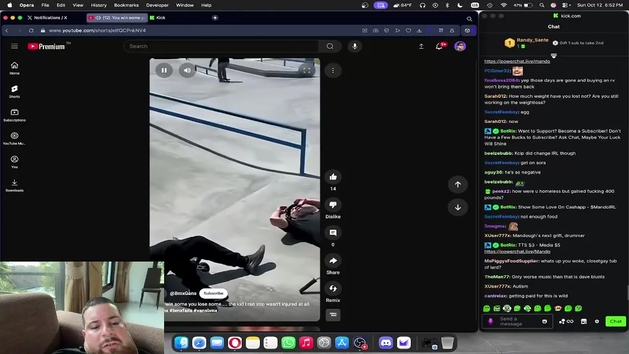Click Randy_Sante top gifter name
Viewport: 629px width, 354px height.
pos(533,40)
